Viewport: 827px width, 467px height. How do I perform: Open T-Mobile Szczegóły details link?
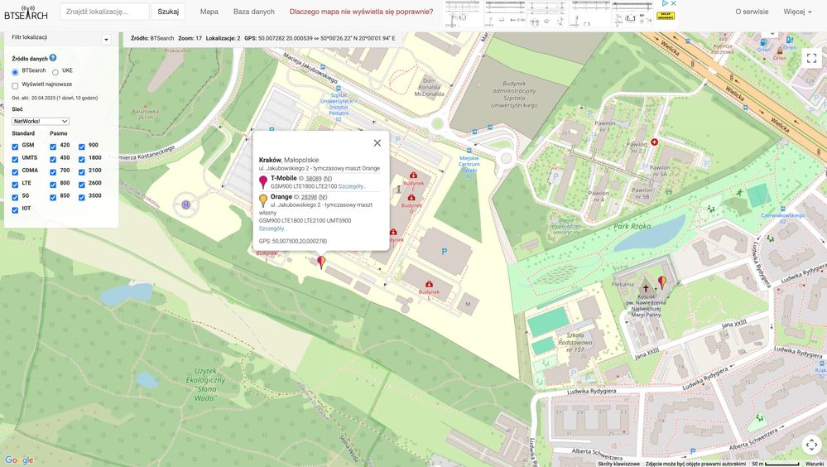(x=353, y=186)
